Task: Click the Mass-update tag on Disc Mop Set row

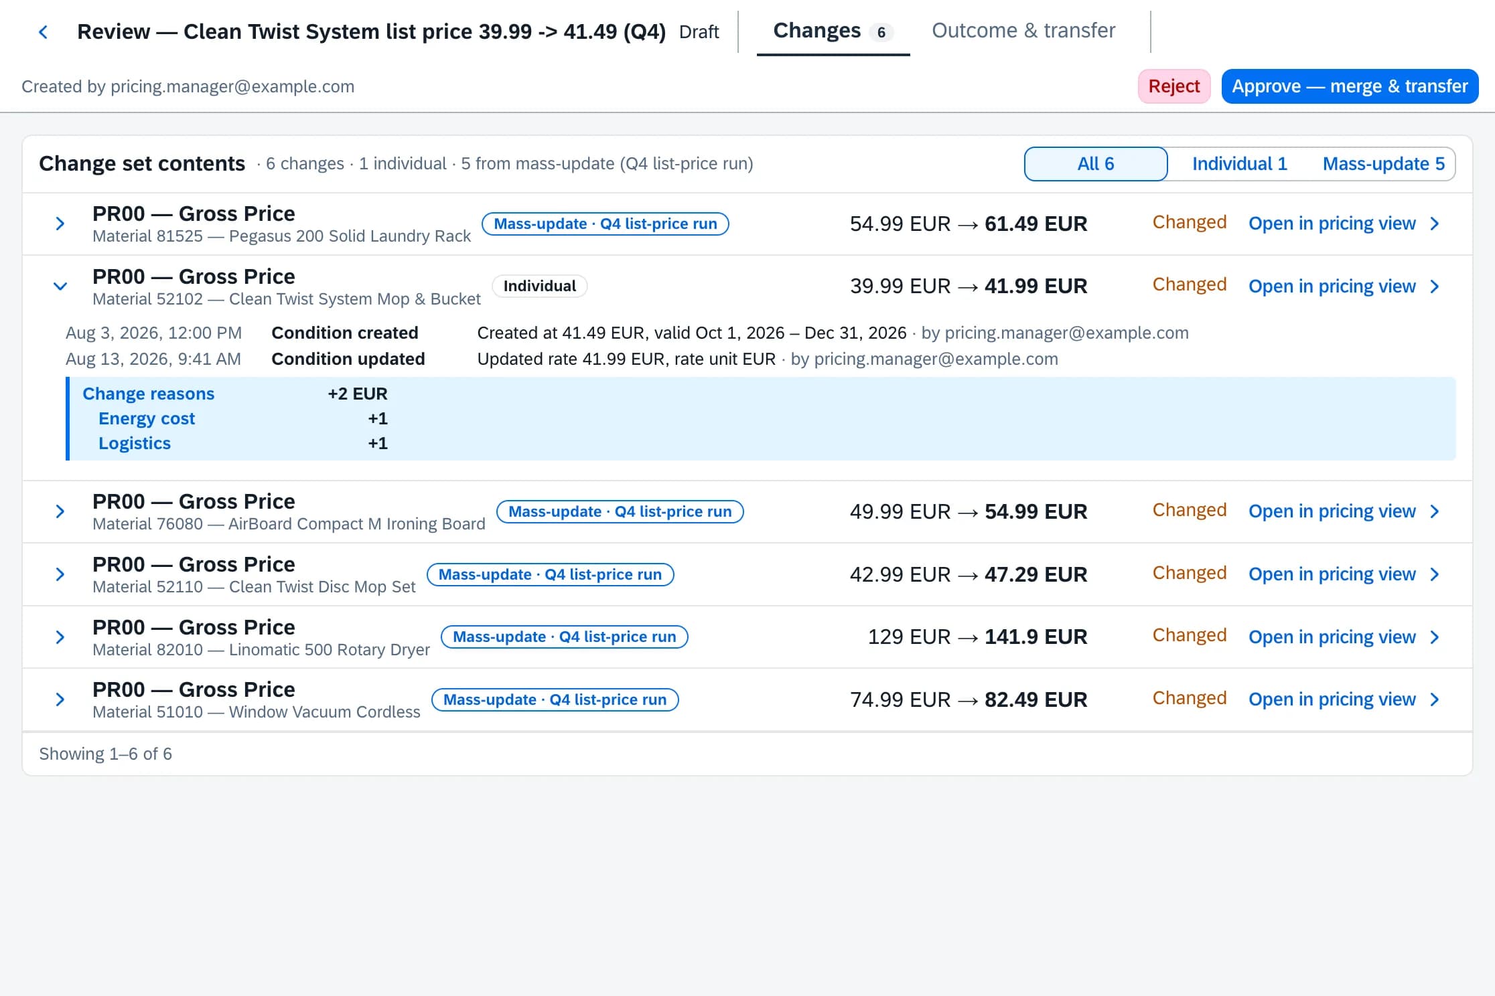Action: 551,574
